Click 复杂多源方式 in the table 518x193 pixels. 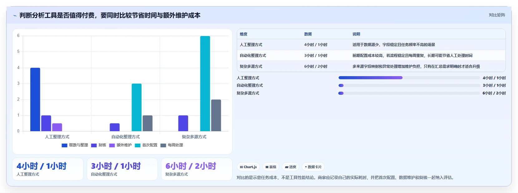251,67
